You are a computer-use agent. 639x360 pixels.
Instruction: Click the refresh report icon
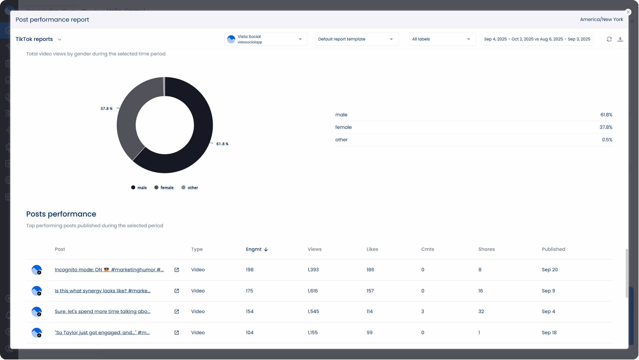pos(609,39)
